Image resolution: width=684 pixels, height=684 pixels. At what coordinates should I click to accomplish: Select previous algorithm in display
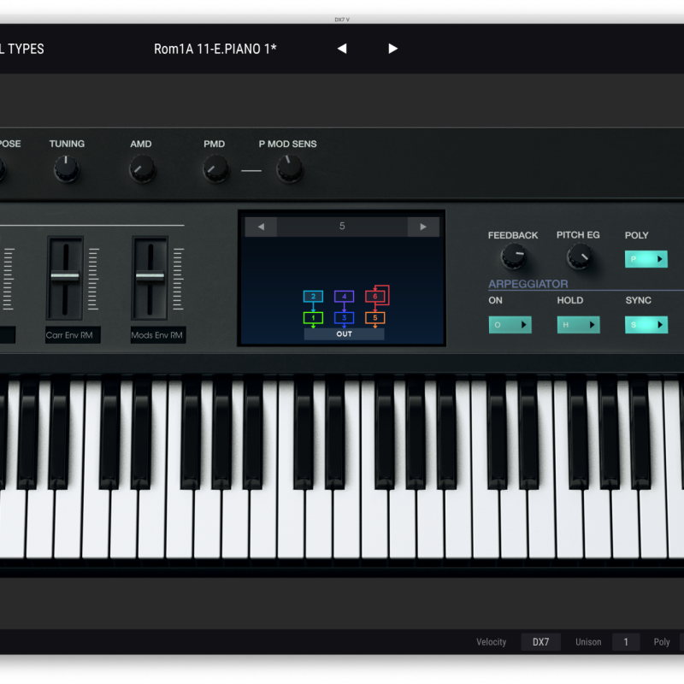(261, 227)
